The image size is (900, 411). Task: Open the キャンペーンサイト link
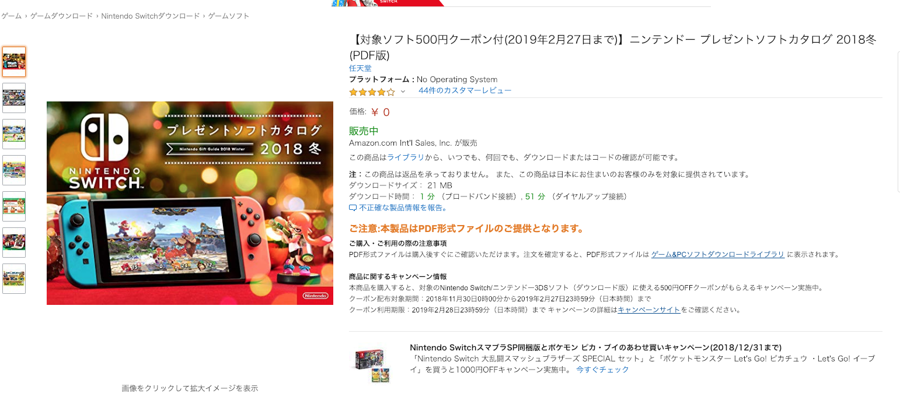click(x=648, y=310)
